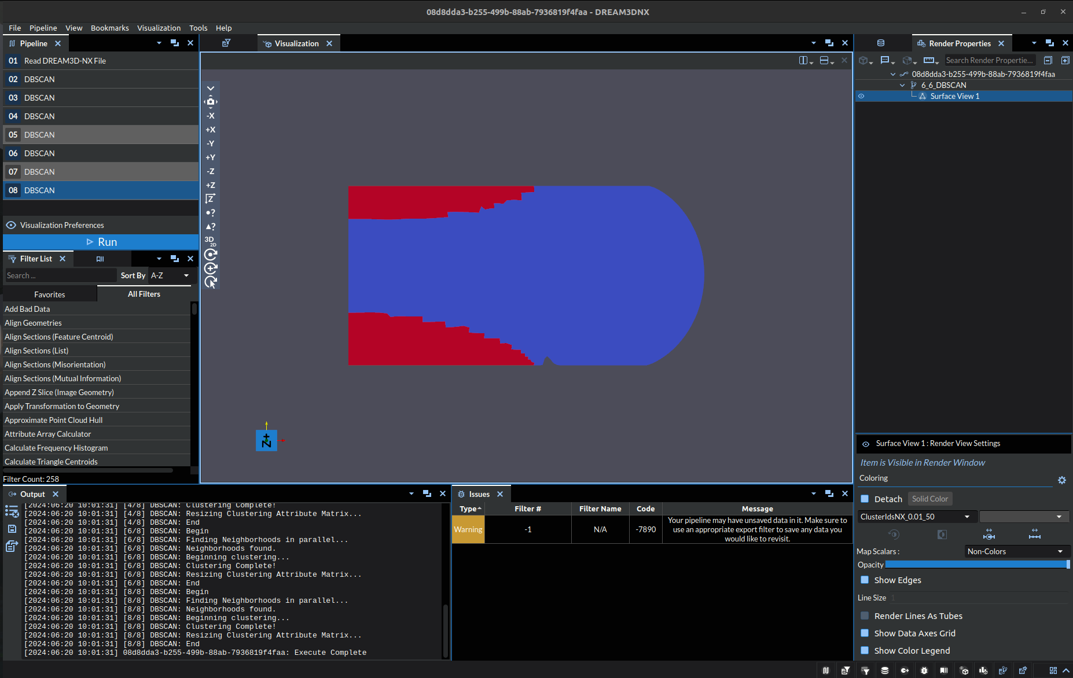The image size is (1073, 678).
Task: Click the rotate with cursor icon
Action: [211, 282]
